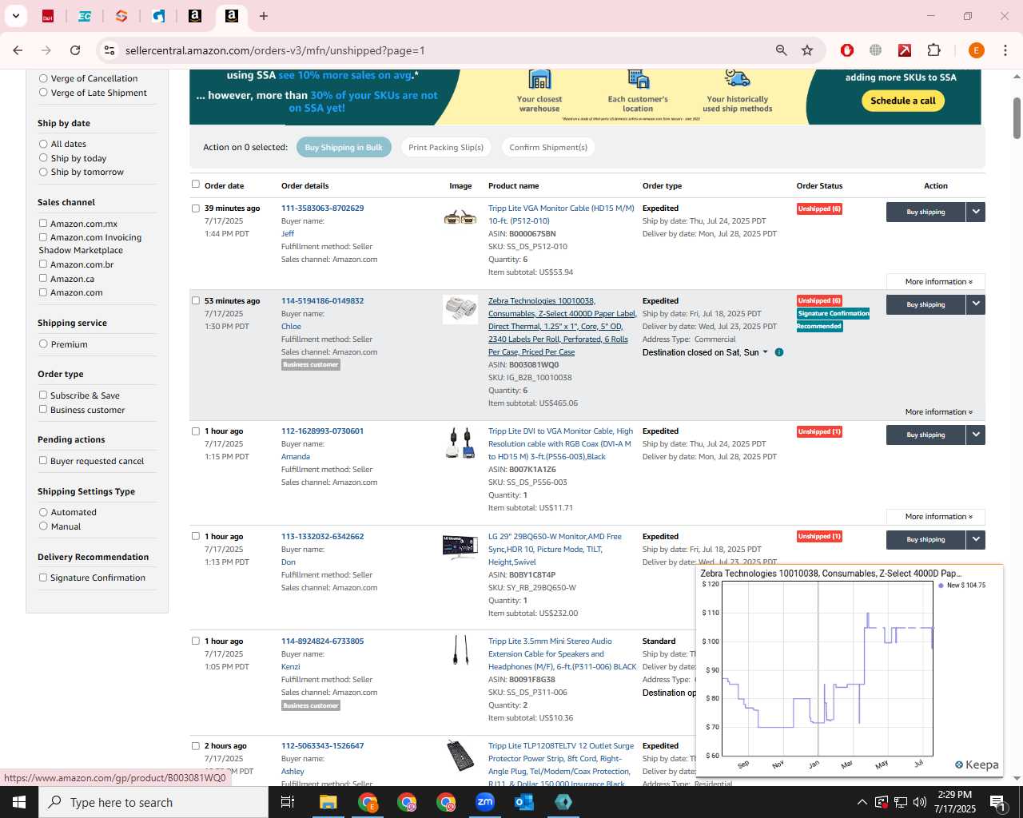Viewport: 1023px width, 818px height.
Task: Expand Buy shipping arrow for order 112-1628993-0730601
Action: 976,435
